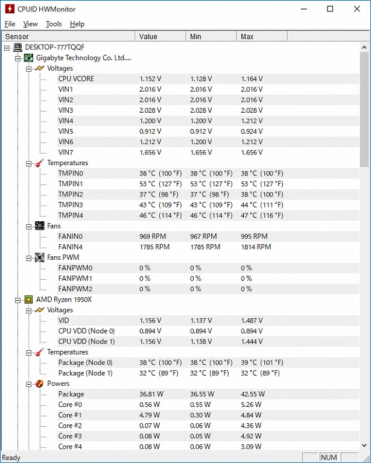371x463 pixels.
Task: Click the 1.164 V max CPU VCORE value
Action: pyautogui.click(x=252, y=79)
